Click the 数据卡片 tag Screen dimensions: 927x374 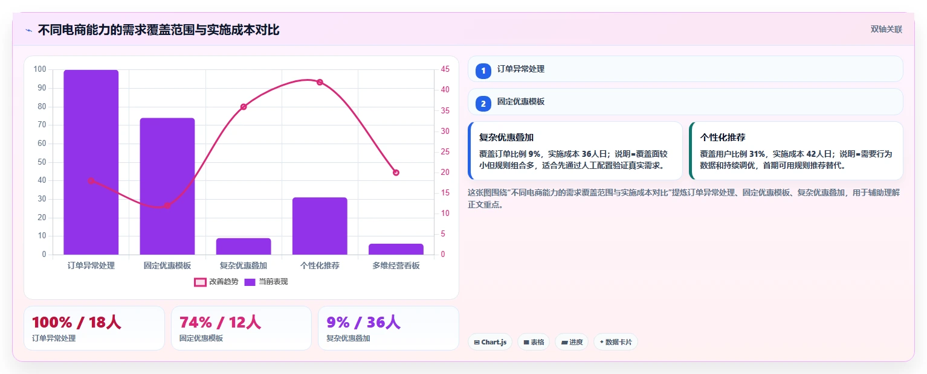(616, 342)
